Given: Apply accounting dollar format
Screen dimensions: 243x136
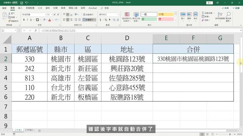Looking at the screenshot, I should (x=100, y=20).
